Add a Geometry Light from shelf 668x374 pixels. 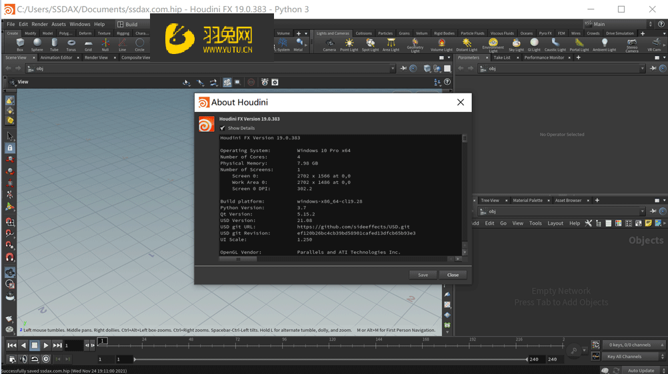415,45
